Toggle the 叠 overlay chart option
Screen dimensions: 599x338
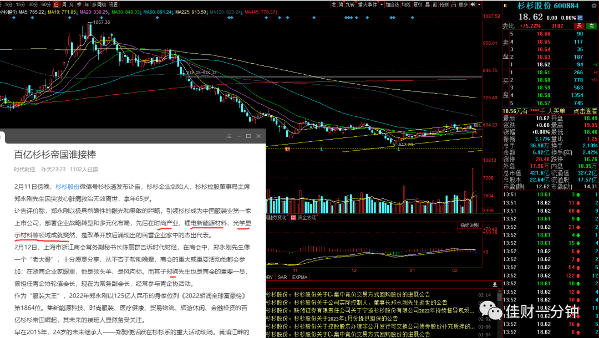pyautogui.click(x=428, y=4)
